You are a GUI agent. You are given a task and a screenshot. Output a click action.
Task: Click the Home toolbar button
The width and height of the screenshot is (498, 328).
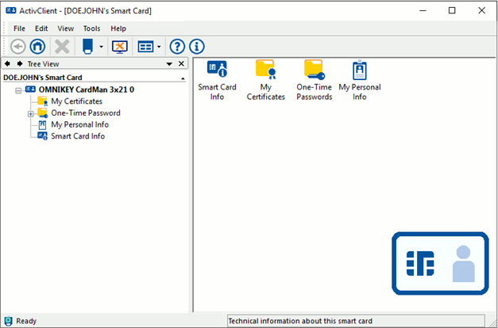point(37,47)
